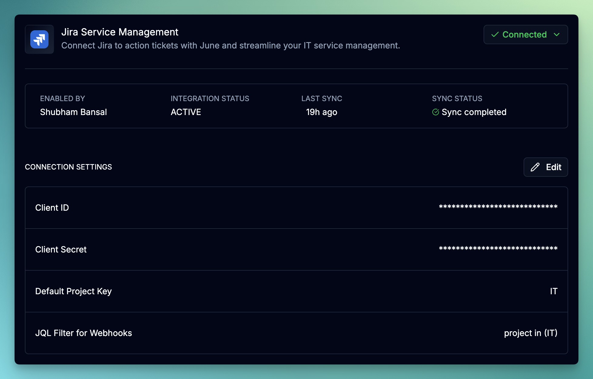Click the Last Sync 19h ago text
The width and height of the screenshot is (593, 379).
coord(321,112)
